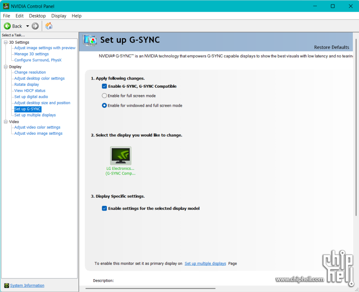Open the Set up multiple displays page link
This screenshot has height=292, width=359.
coord(205,264)
